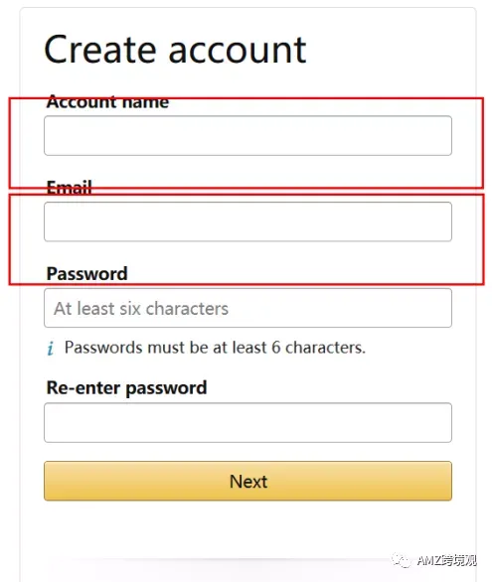Click the WeChat logo in the watermark
This screenshot has width=492, height=582.
tap(401, 560)
